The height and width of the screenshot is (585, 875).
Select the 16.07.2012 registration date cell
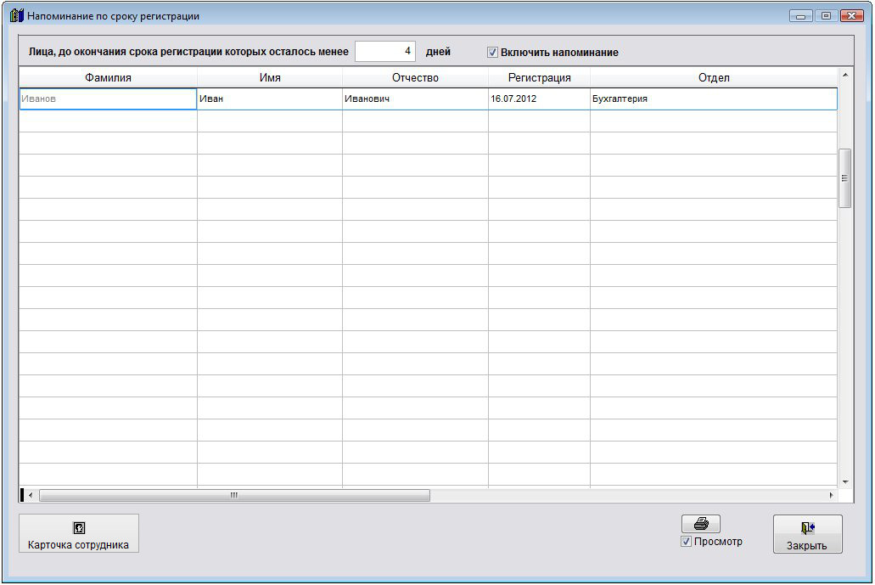[x=539, y=98]
